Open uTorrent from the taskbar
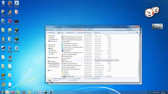The image size is (168, 94). pos(29,92)
